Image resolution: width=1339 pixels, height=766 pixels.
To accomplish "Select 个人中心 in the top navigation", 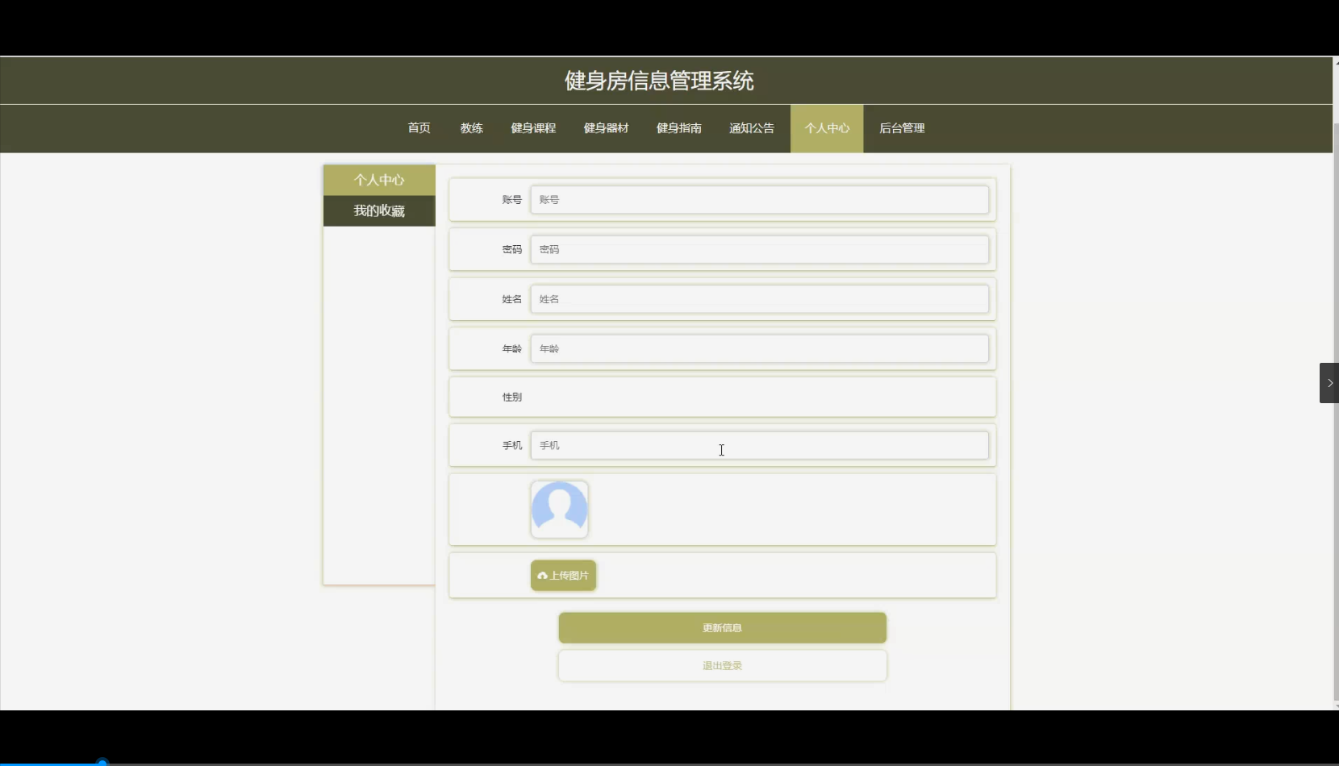I will (x=827, y=128).
